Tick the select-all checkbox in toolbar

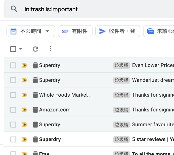tap(13, 49)
